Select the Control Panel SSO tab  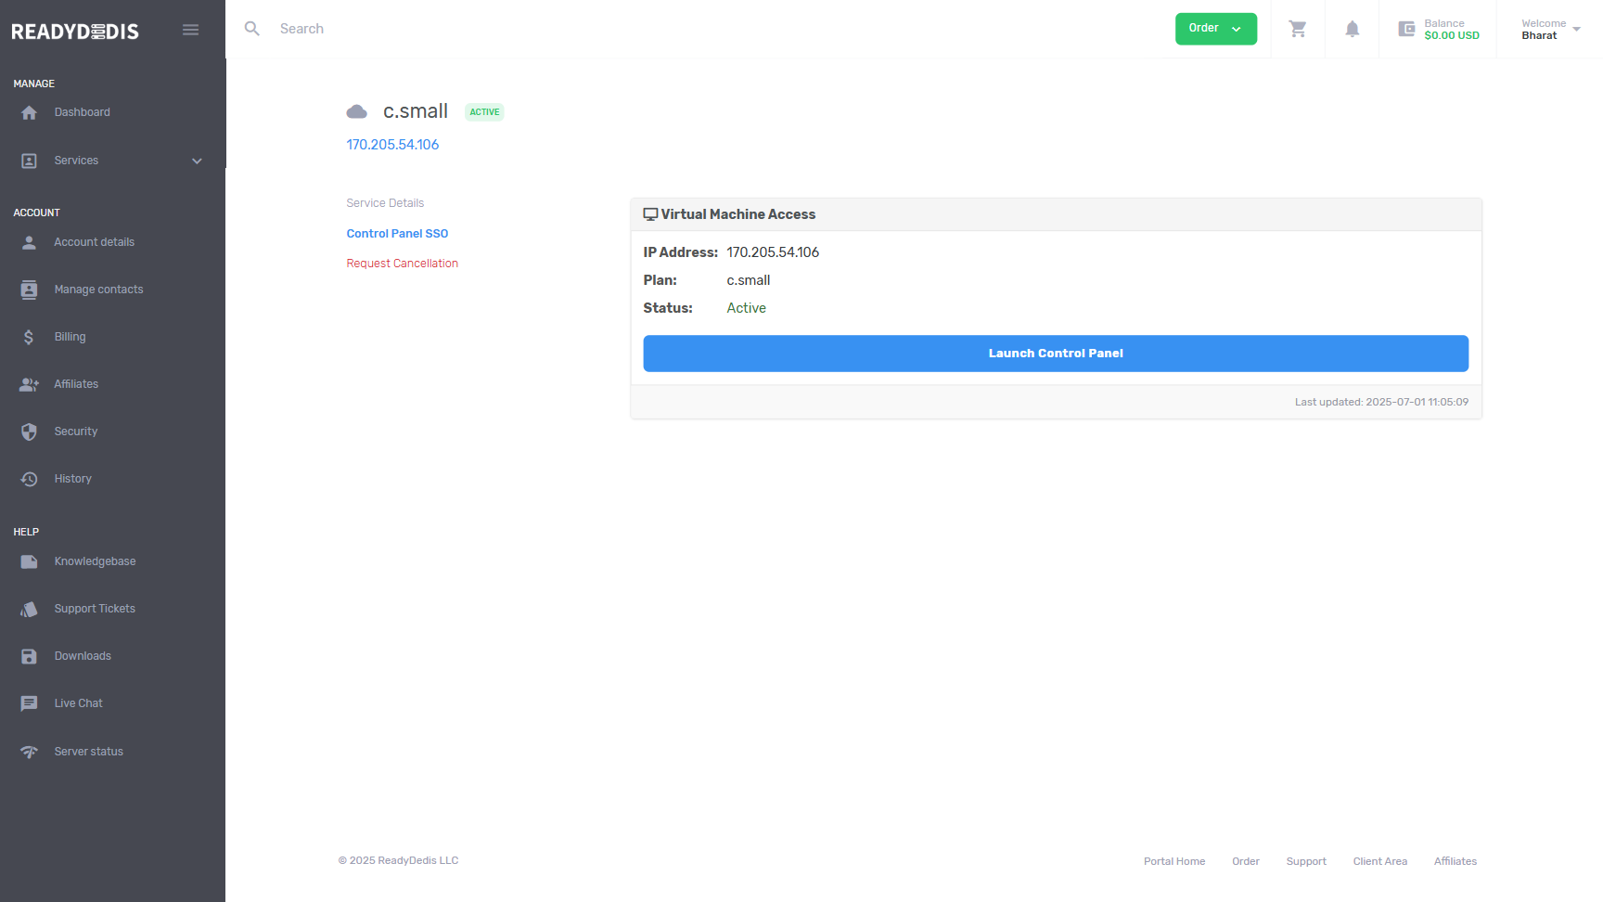click(x=397, y=234)
